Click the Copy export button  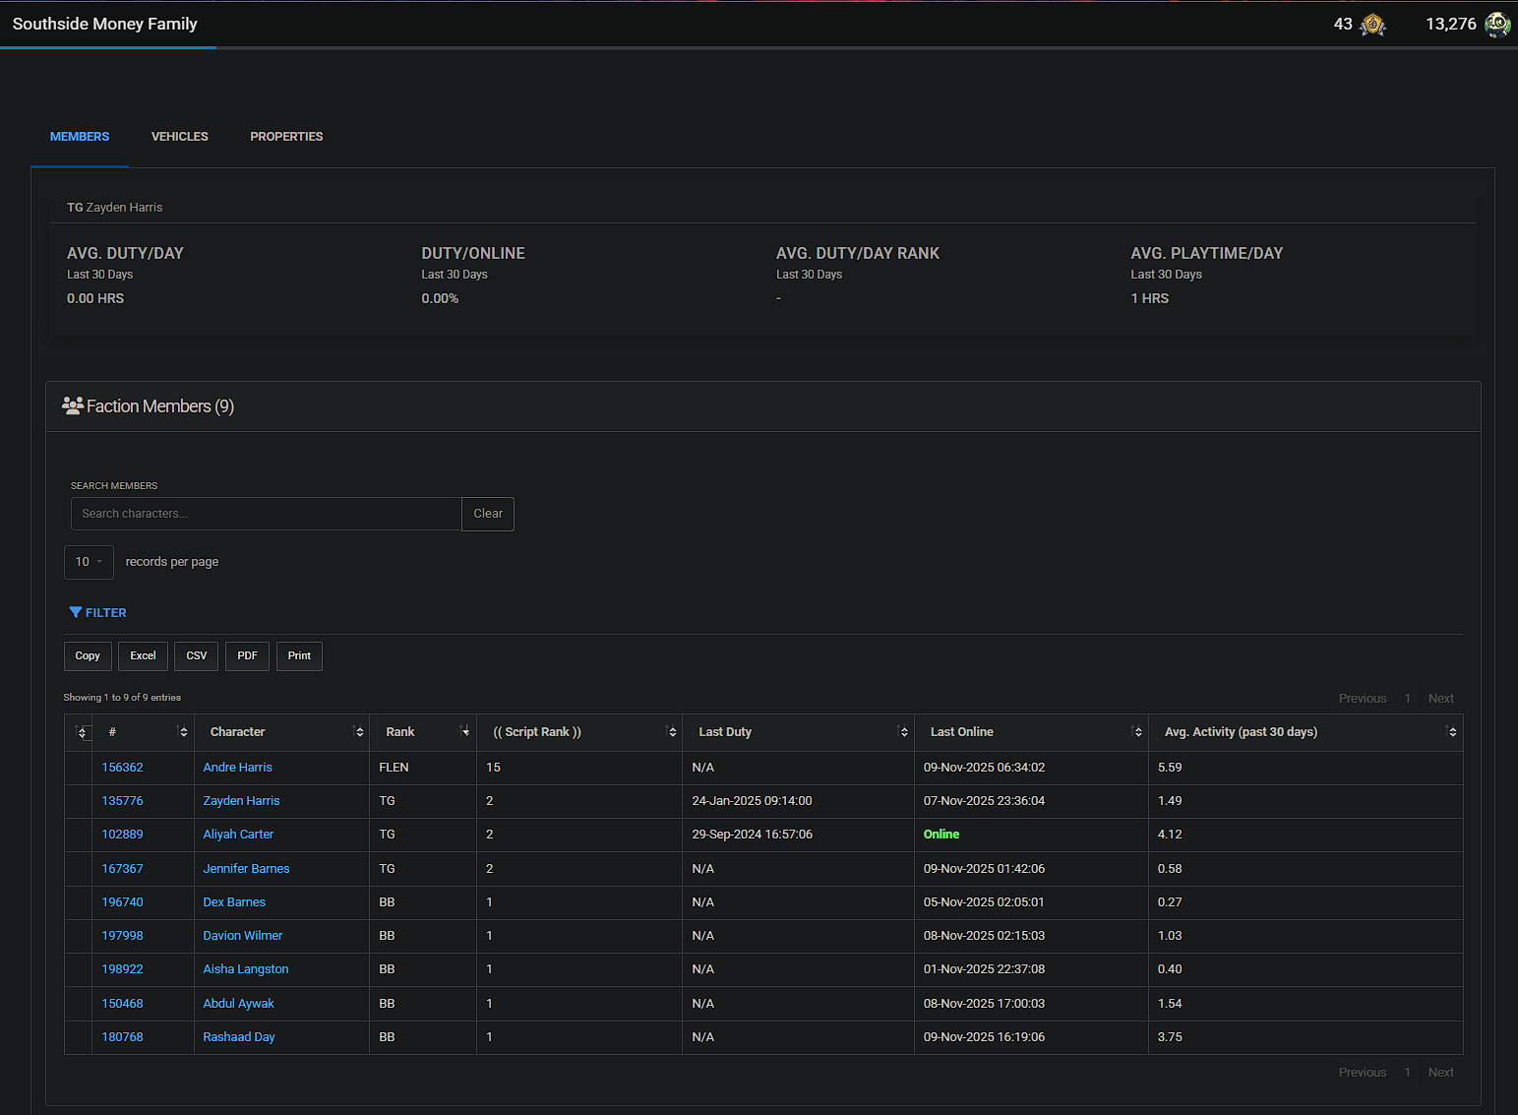click(x=88, y=656)
